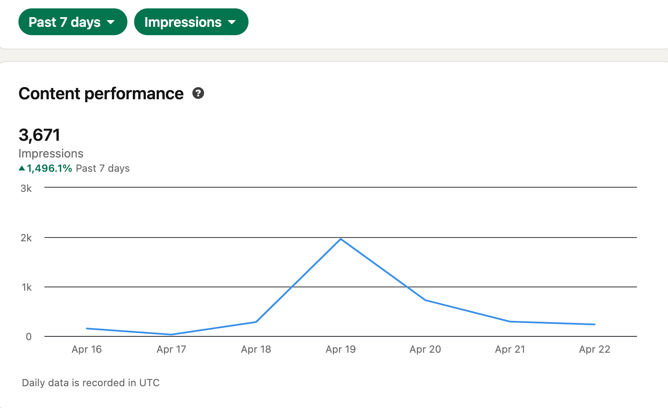
Task: Select the Apr 16 chart data point
Action: [87, 328]
